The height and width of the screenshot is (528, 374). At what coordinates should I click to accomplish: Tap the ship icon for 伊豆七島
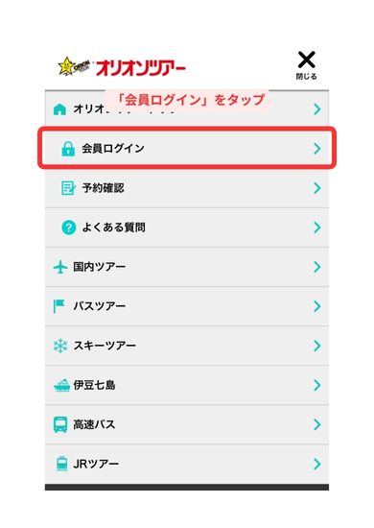point(61,385)
